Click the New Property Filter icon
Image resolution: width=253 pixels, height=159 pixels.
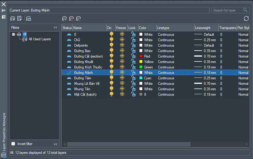[13, 19]
